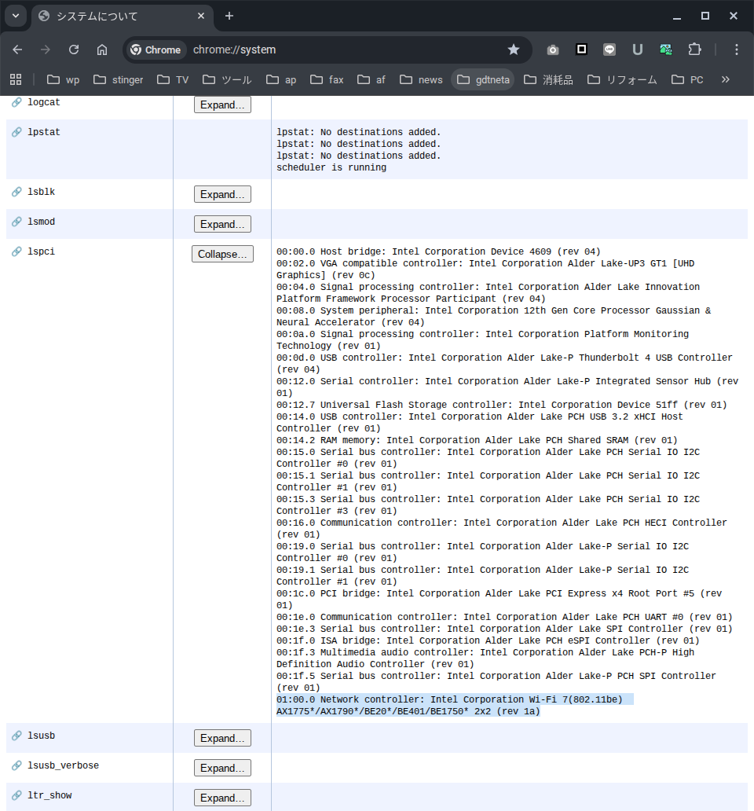
Task: Open the gdtneta bookmark folder
Action: point(483,79)
